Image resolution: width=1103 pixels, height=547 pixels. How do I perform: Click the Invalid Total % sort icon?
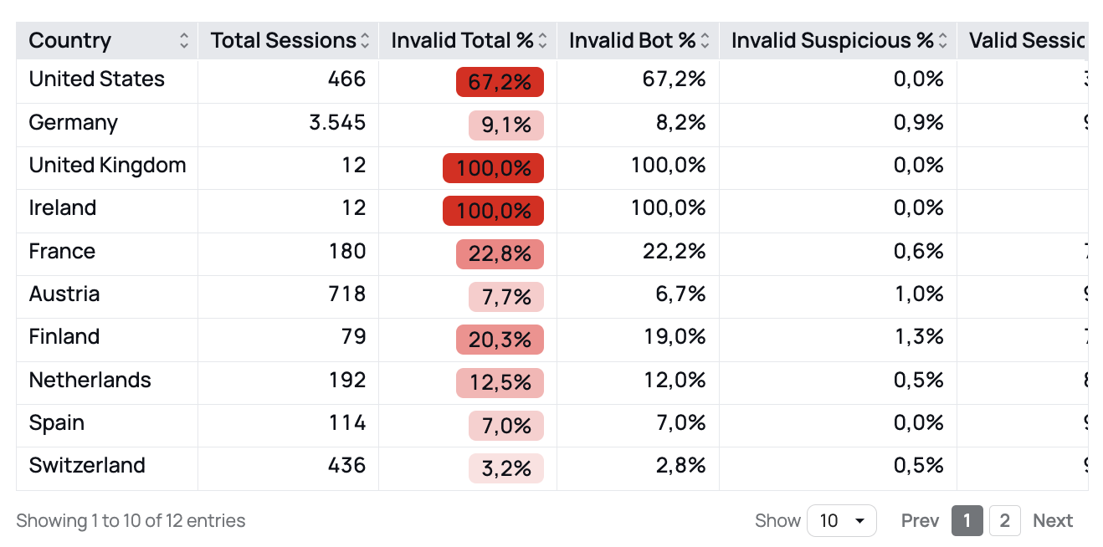542,40
